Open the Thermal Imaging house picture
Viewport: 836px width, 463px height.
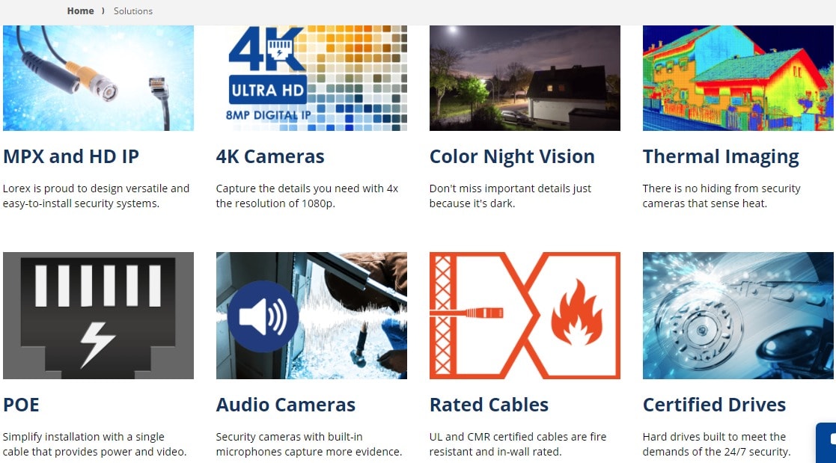(738, 78)
